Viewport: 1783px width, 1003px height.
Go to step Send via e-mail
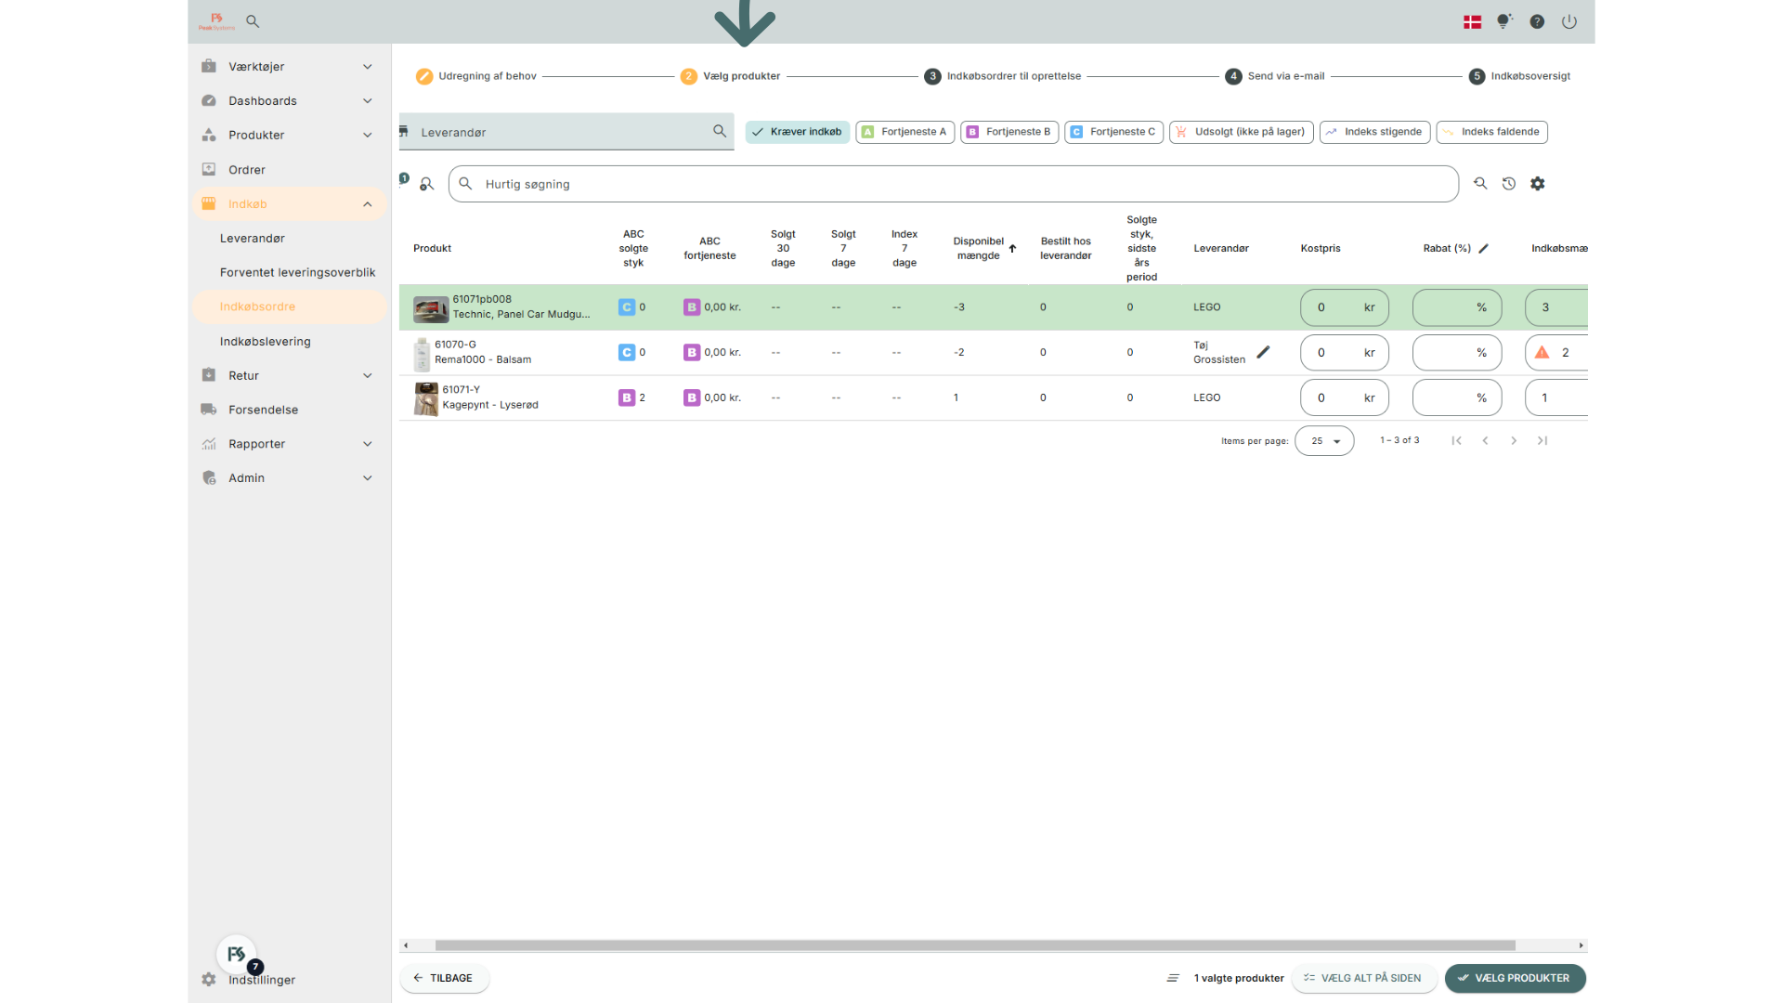[1275, 76]
